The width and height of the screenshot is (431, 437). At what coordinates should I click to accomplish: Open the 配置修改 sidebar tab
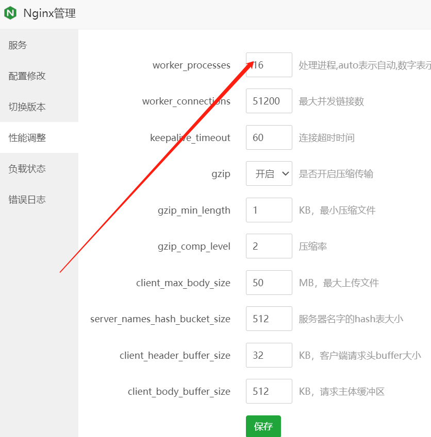[x=39, y=76]
